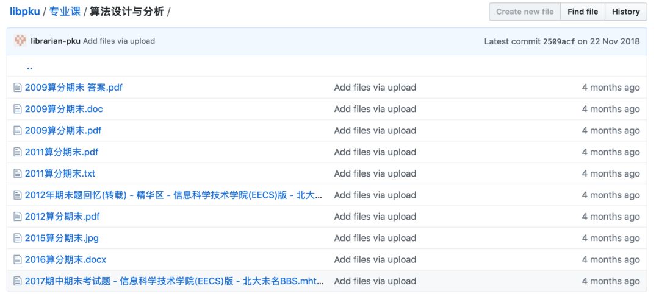Open librarian-pku author profile link
This screenshot has height=294, width=659.
[x=56, y=41]
